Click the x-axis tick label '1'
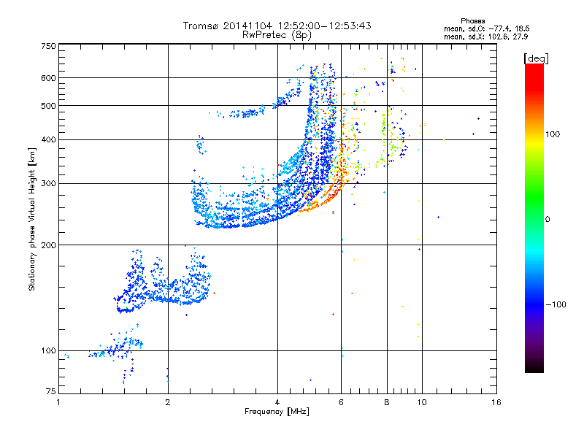 pyautogui.click(x=58, y=402)
